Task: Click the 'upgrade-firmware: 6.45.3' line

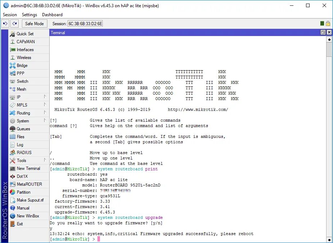Action: pos(85,212)
